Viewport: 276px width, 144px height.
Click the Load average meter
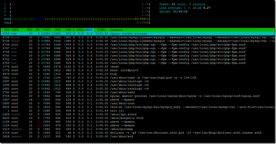point(185,8)
